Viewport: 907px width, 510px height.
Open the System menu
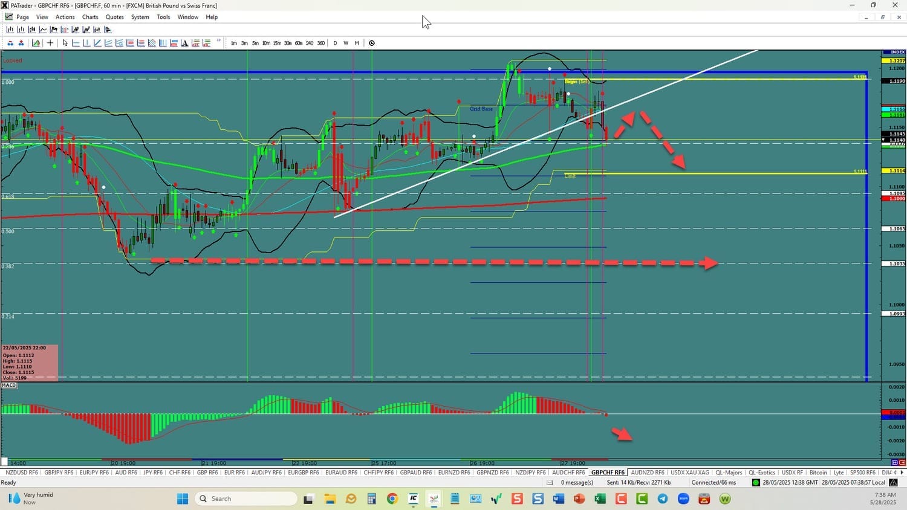pos(140,17)
